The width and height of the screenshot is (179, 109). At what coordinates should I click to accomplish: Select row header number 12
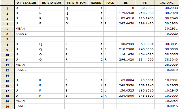point(7,65)
